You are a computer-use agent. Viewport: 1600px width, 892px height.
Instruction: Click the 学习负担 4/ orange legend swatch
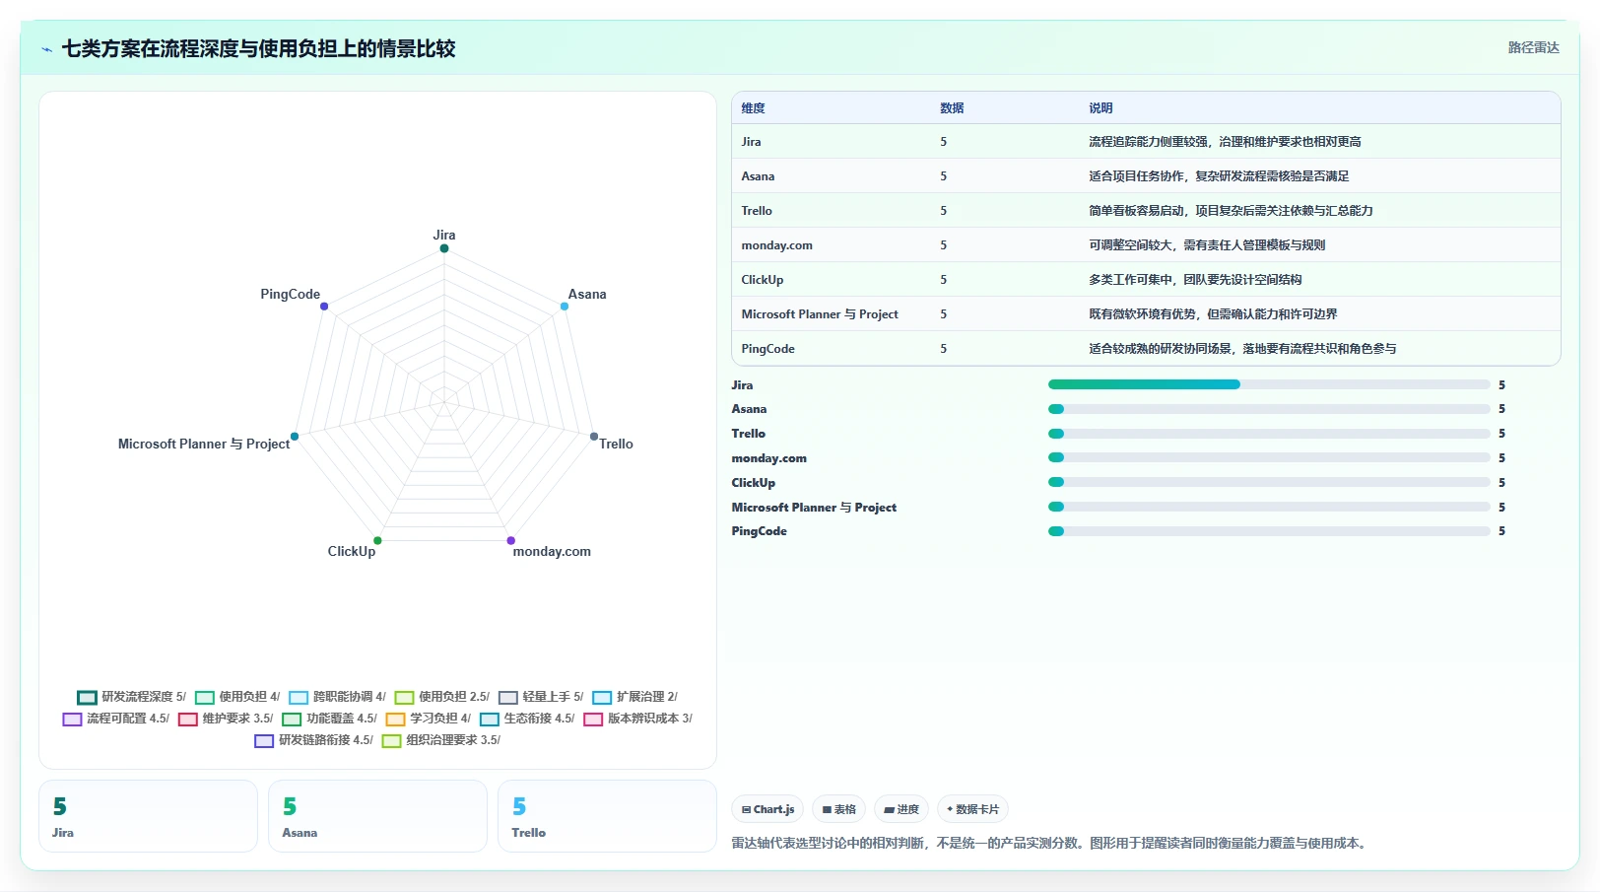(x=396, y=720)
